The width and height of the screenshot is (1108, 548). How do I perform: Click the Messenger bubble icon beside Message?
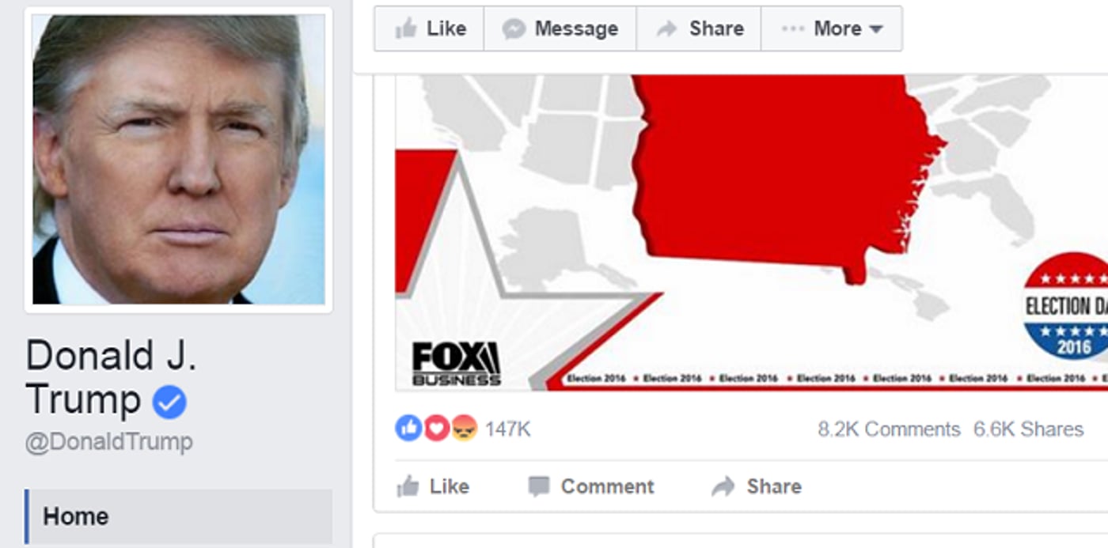point(514,29)
